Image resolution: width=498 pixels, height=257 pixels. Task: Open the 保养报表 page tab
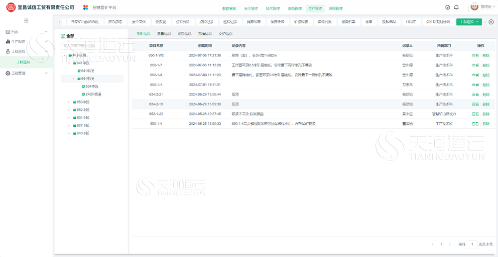point(254,22)
